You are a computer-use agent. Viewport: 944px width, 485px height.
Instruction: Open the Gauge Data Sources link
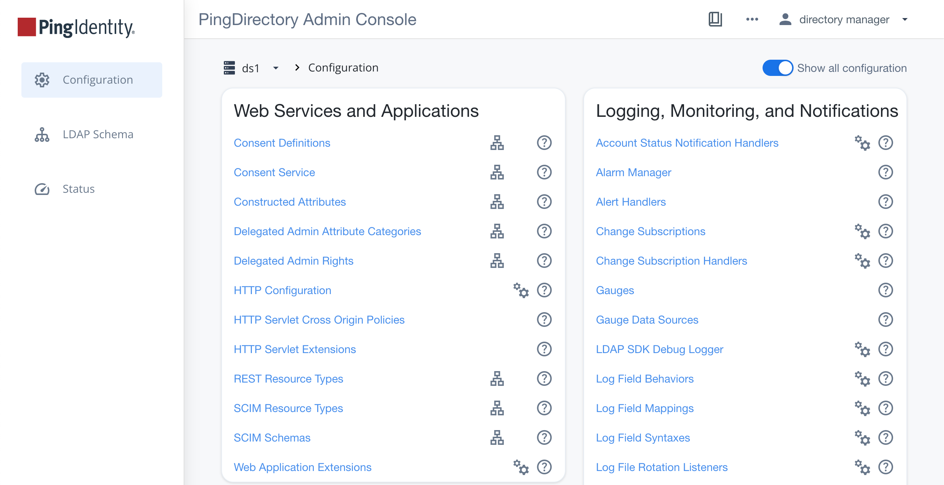click(647, 320)
